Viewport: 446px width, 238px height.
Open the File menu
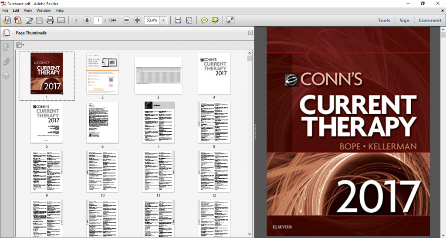point(5,10)
